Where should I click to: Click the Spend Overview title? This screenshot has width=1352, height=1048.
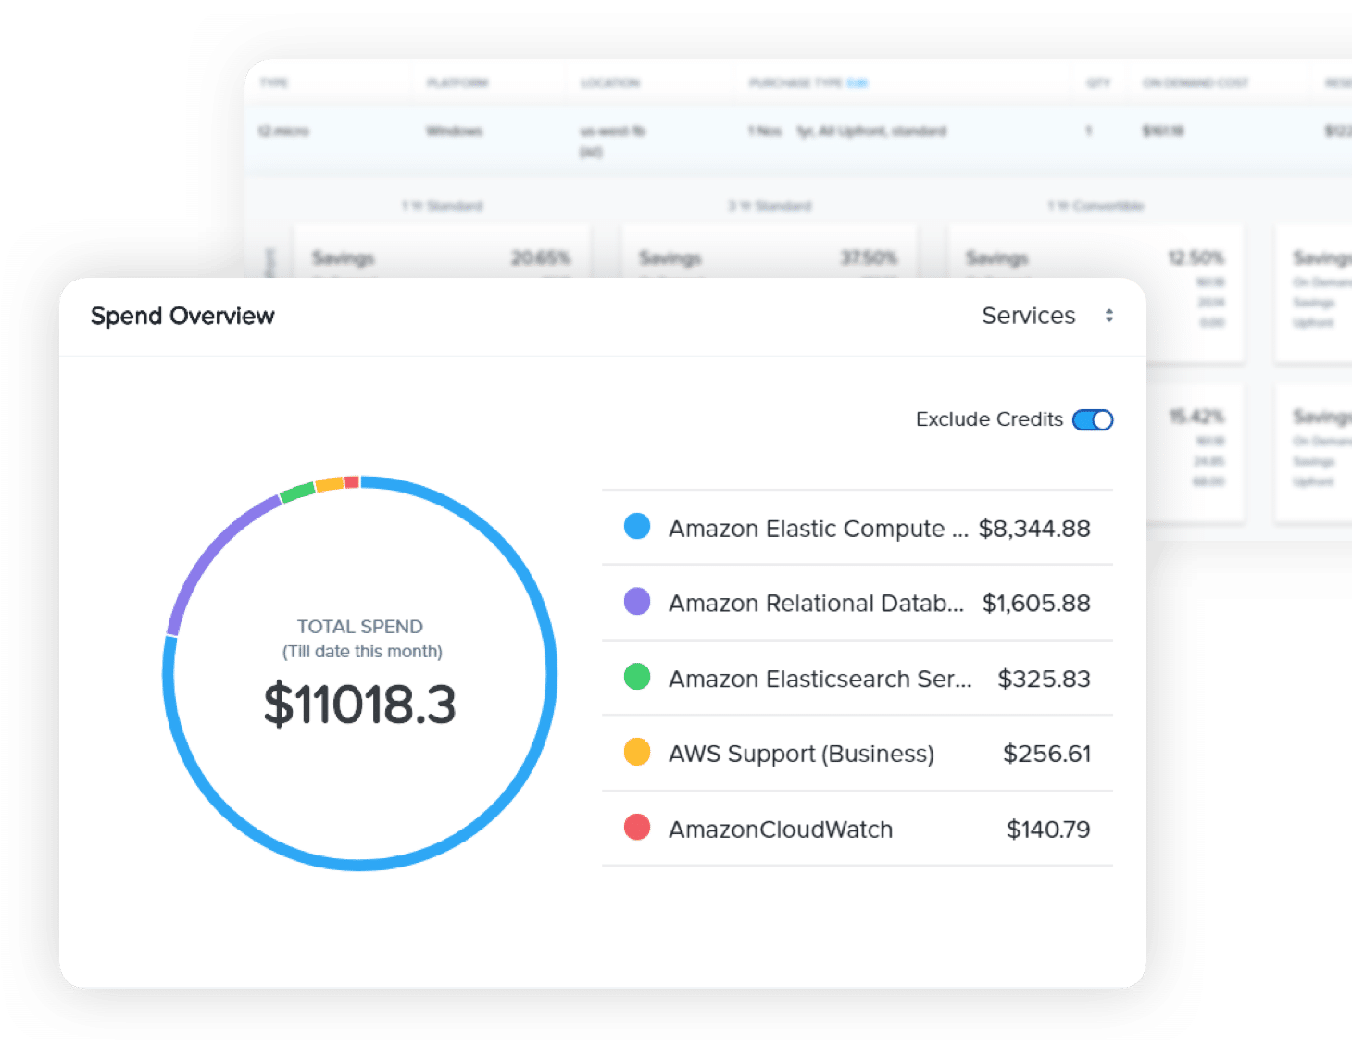(182, 316)
